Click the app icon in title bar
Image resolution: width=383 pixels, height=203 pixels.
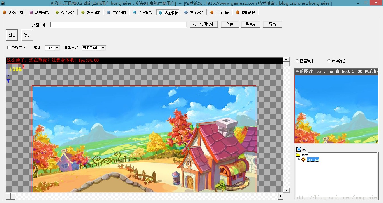[x=3, y=3]
